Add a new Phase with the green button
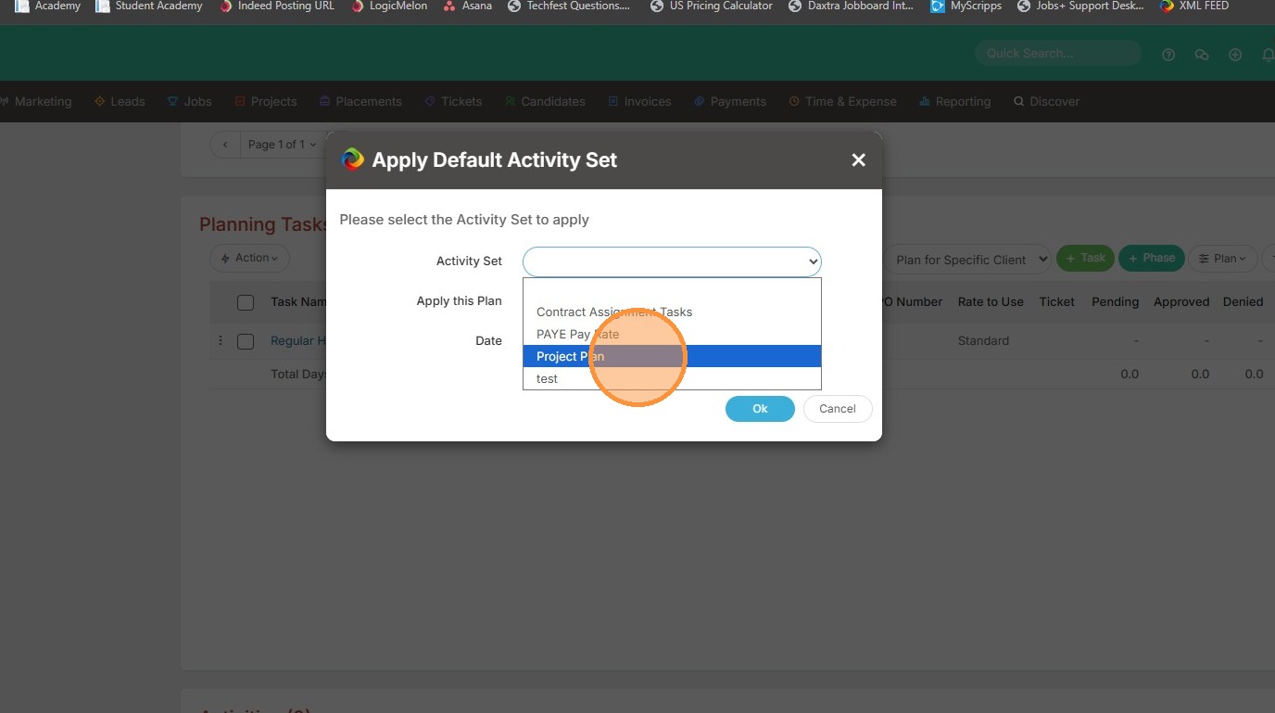 tap(1151, 259)
